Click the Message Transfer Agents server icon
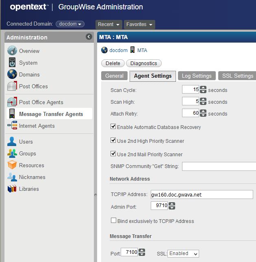256x262 pixels. click(12, 114)
